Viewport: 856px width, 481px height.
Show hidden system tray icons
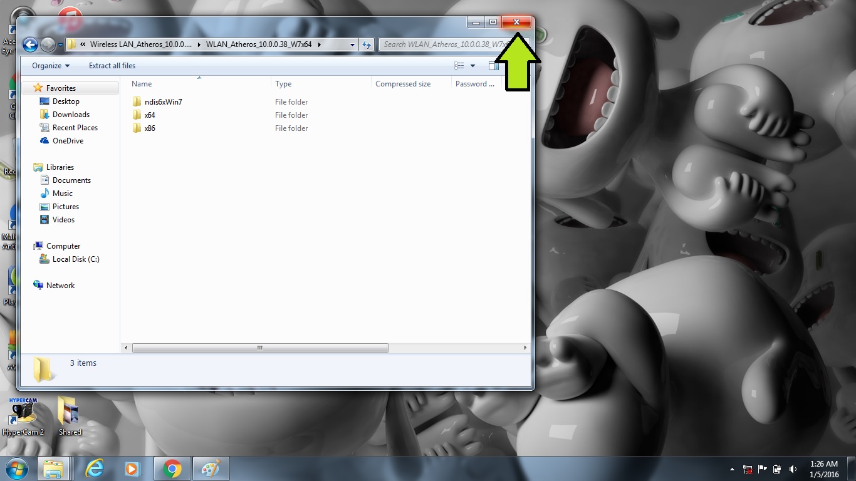(732, 469)
